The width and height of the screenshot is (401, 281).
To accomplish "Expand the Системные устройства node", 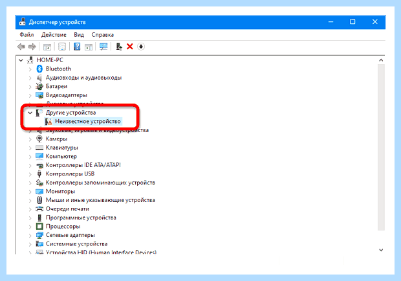I will coord(30,244).
